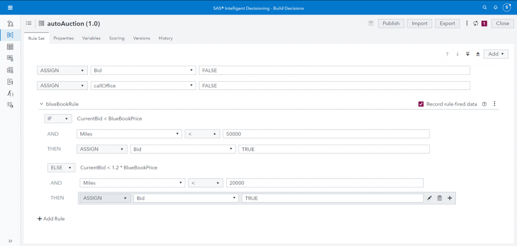Open the Code Files sidebar icon

tap(10, 81)
